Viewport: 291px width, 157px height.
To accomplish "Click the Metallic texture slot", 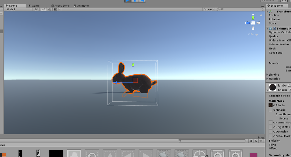I will click(271, 110).
